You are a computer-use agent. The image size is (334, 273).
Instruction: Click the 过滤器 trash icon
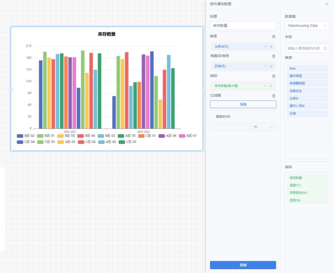point(274,96)
